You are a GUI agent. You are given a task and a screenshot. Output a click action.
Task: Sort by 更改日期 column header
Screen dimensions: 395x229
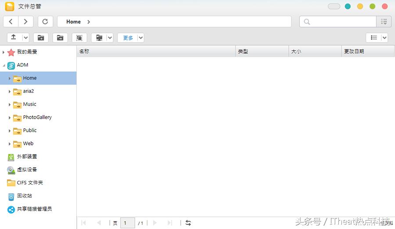point(368,51)
